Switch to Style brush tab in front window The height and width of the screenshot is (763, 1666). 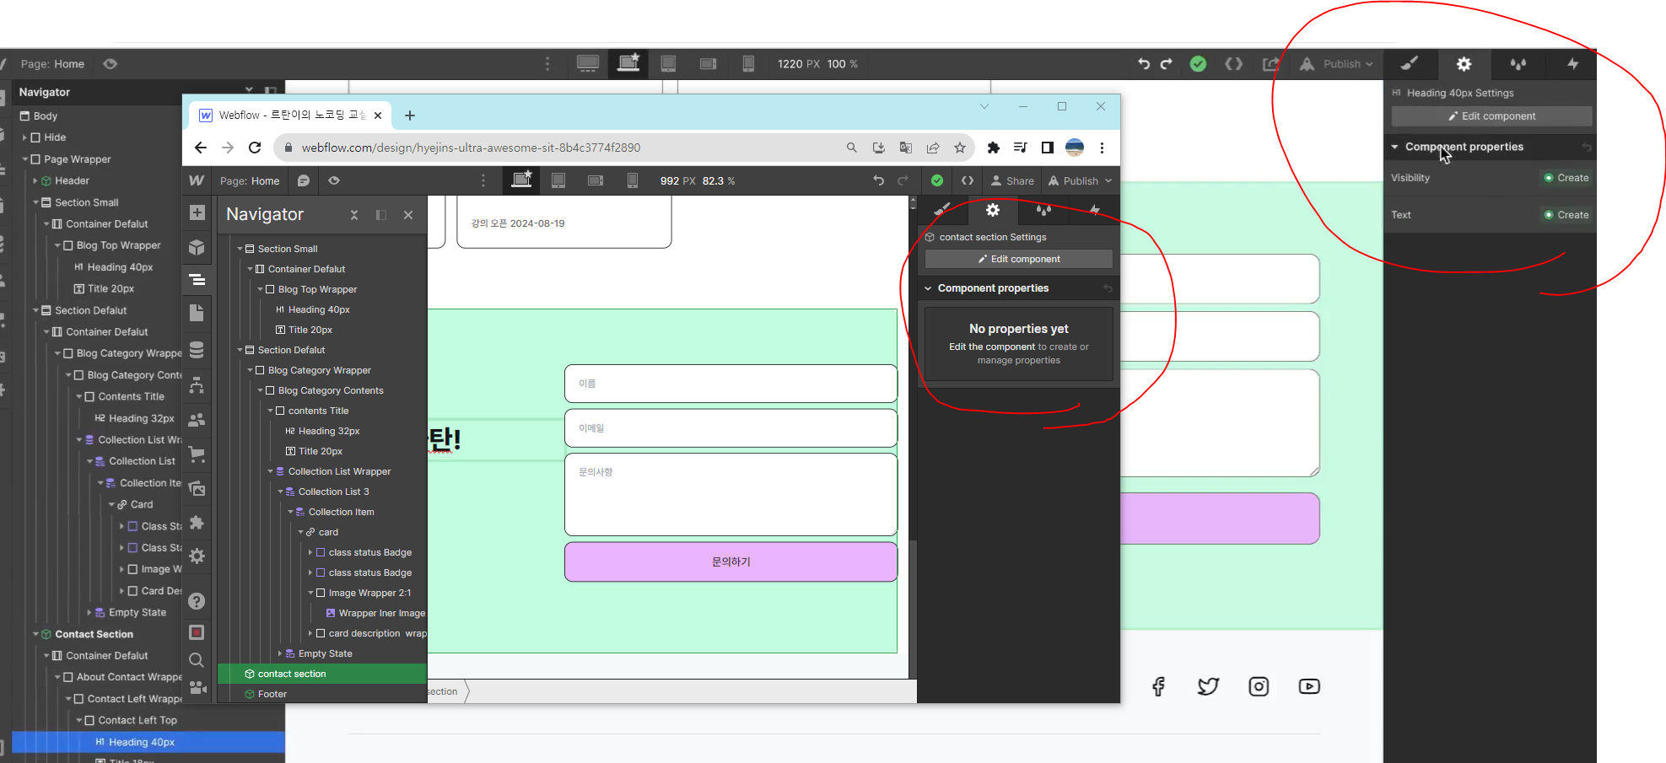(942, 210)
